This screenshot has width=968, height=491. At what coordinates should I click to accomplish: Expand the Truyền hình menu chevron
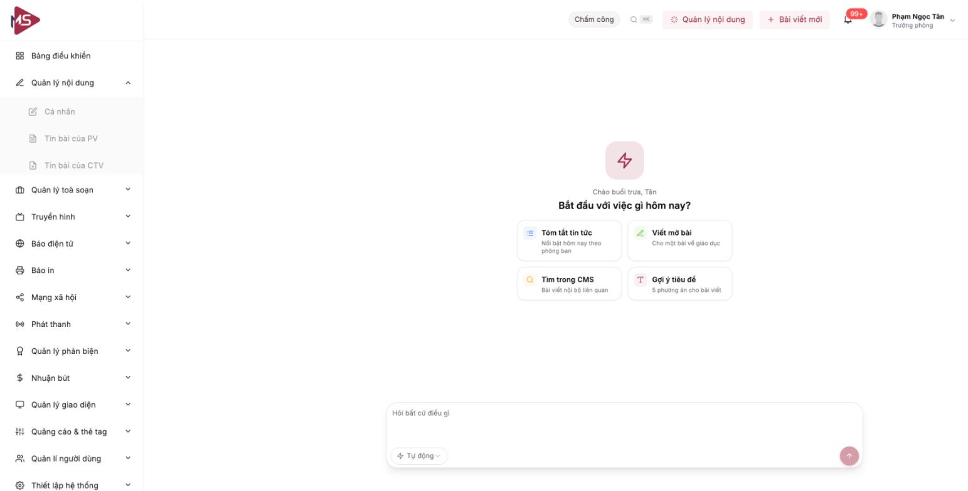coord(128,217)
